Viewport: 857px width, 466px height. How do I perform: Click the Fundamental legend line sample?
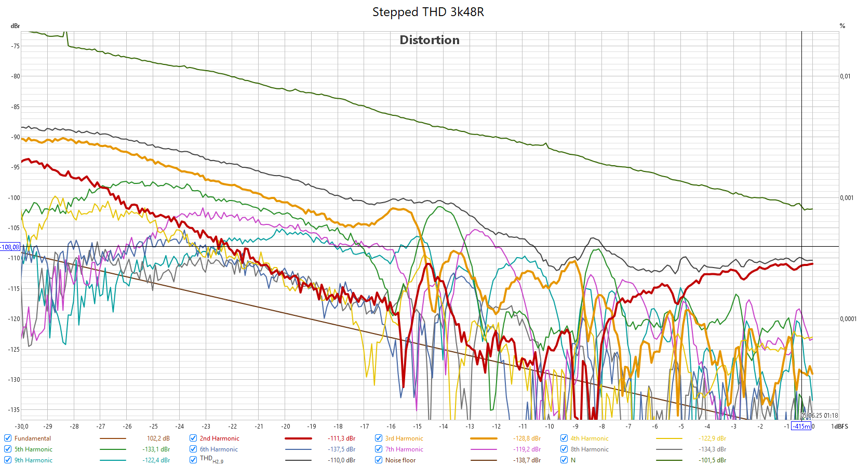(113, 438)
